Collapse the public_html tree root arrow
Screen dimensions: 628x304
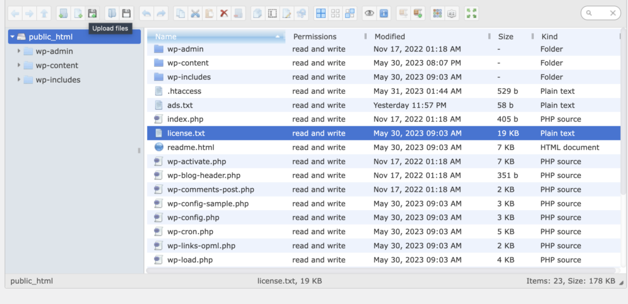click(x=12, y=37)
